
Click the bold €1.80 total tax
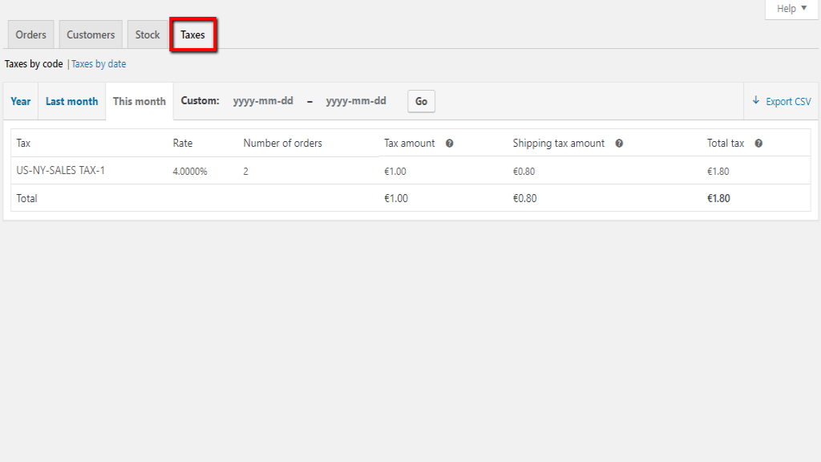tap(718, 198)
